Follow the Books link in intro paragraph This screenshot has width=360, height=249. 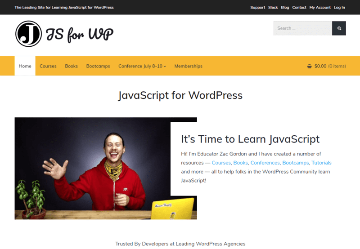coord(241,163)
